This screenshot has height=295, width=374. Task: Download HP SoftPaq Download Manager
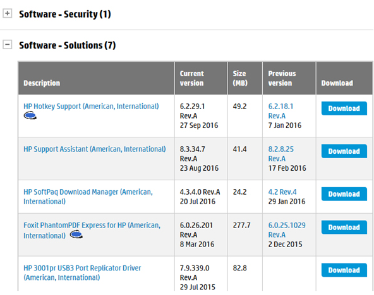pos(344,194)
